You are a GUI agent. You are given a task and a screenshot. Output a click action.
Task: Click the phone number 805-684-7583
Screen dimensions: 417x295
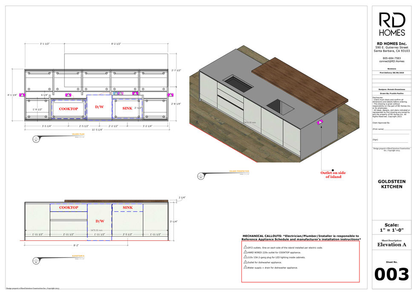pos(392,58)
